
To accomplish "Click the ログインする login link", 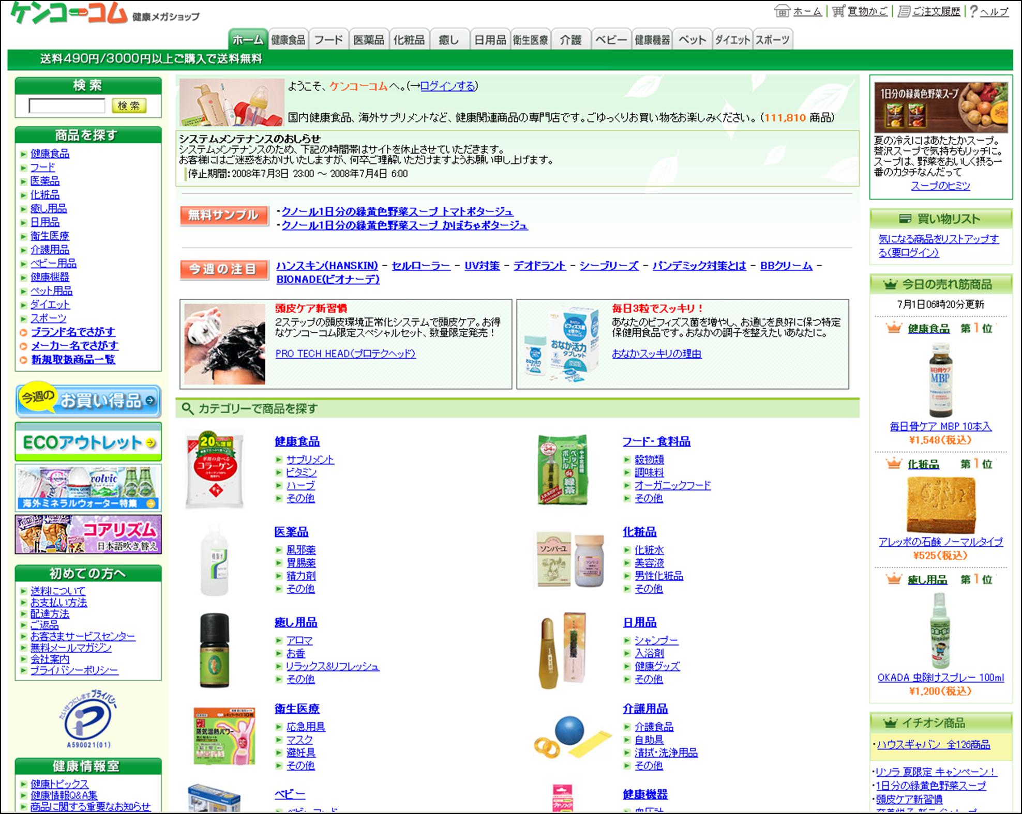I will coord(447,86).
